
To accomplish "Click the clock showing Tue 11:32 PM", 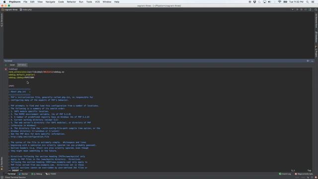I will click(x=296, y=2).
